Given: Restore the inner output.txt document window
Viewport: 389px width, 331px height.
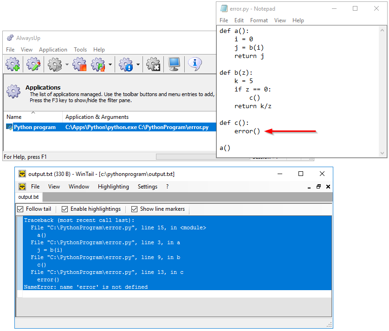Looking at the screenshot, I should point(318,187).
